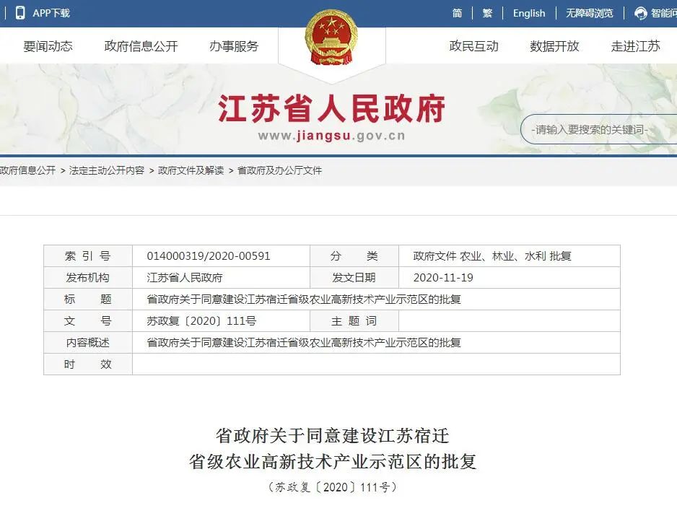Screen dimensions: 677x516
Task: Click the mobile phone APP download icon
Action: coord(20,13)
